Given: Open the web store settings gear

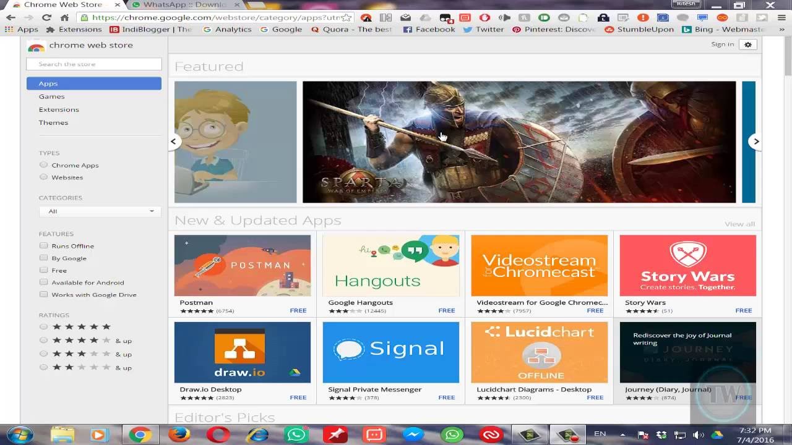Looking at the screenshot, I should (748, 44).
